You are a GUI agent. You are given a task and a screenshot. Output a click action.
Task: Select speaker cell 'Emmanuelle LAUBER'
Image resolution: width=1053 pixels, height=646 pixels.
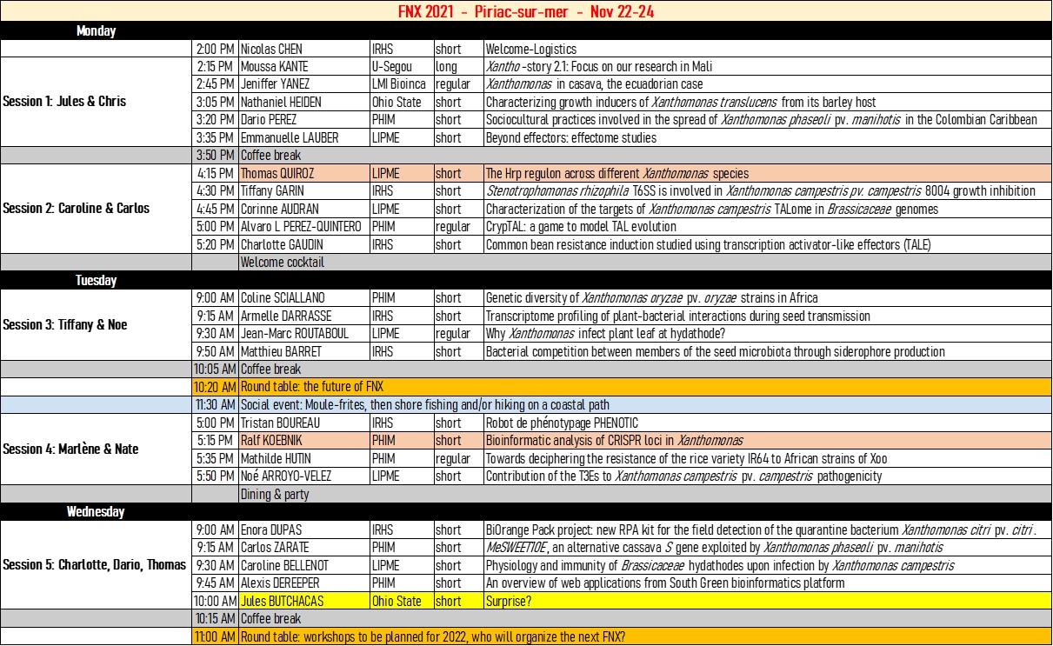coord(303,137)
